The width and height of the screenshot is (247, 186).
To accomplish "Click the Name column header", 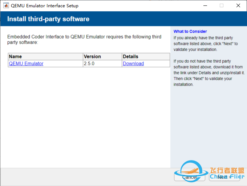I will pos(45,56).
